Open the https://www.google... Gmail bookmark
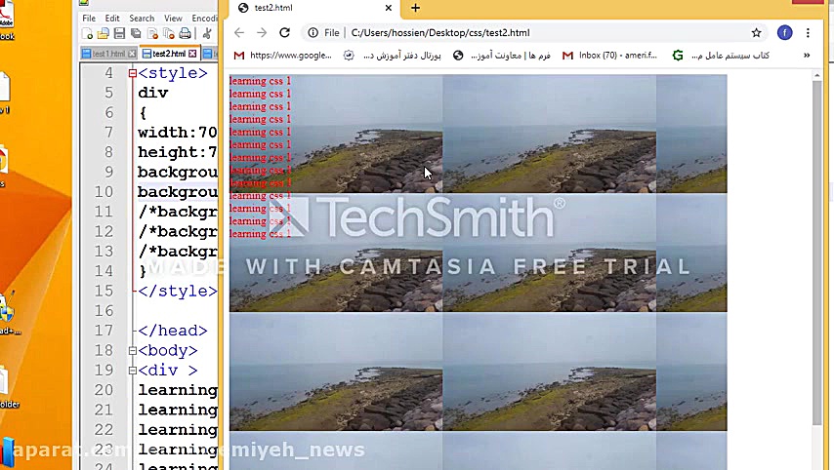The width and height of the screenshot is (834, 470). (x=283, y=56)
